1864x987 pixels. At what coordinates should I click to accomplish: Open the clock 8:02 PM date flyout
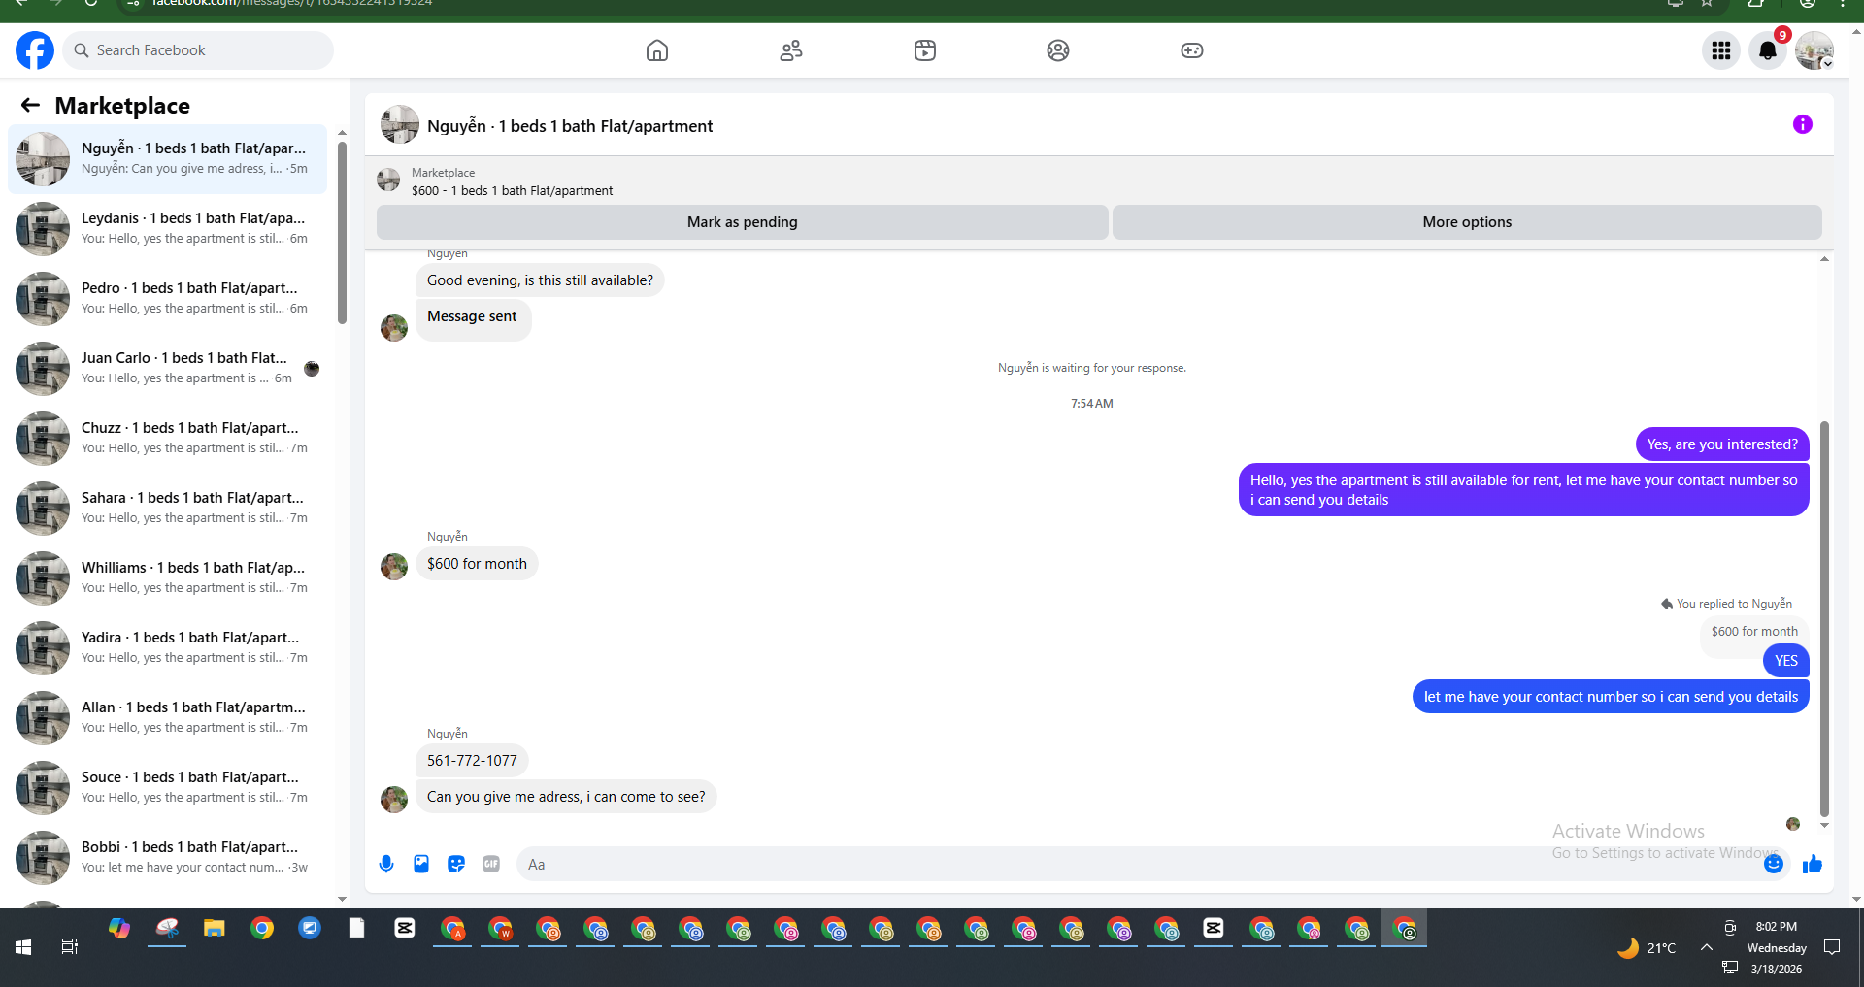[1777, 947]
